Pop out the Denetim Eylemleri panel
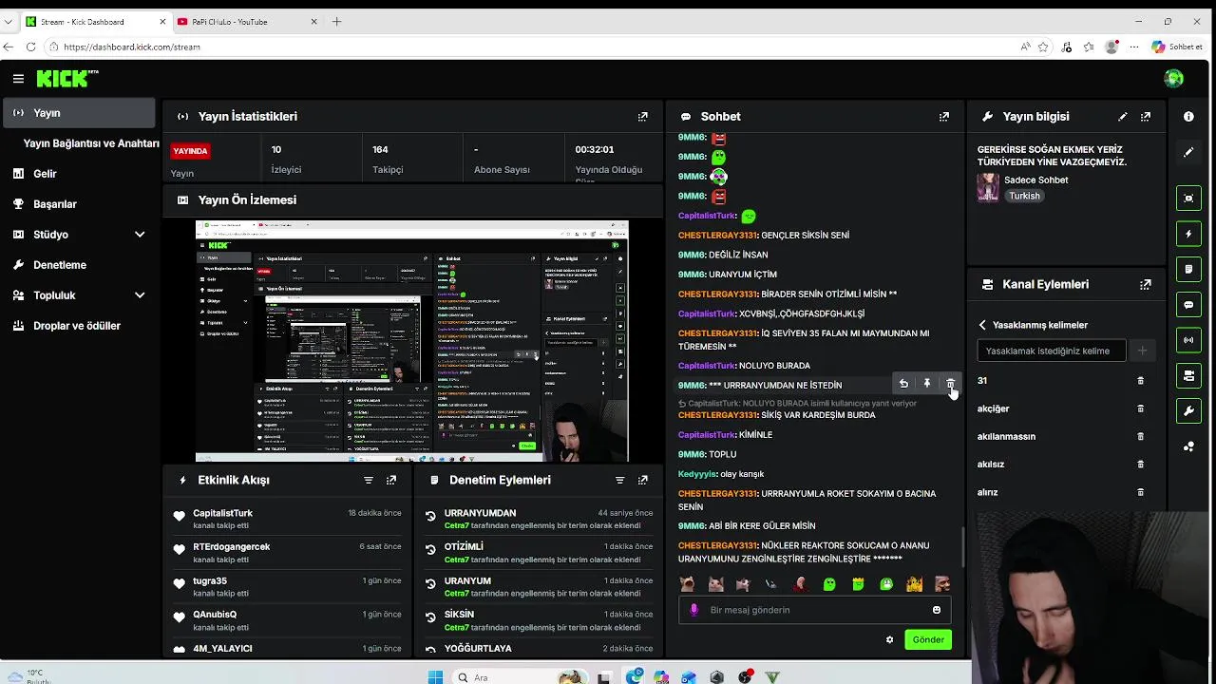This screenshot has height=684, width=1216. click(643, 480)
